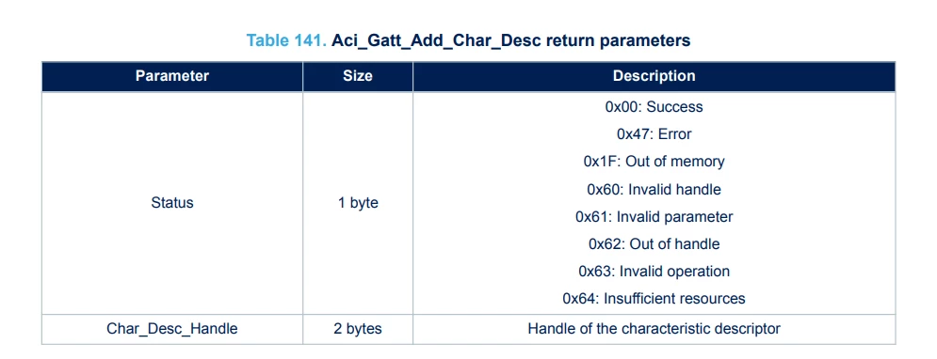
Task: Select the 0x61: Invalid parameter line
Action: point(654,217)
